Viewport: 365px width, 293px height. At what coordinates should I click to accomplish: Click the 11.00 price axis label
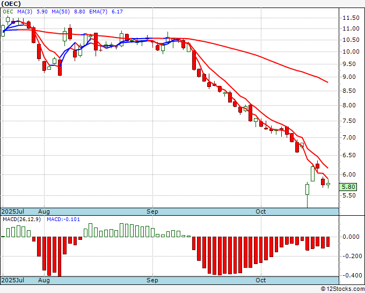click(x=351, y=29)
